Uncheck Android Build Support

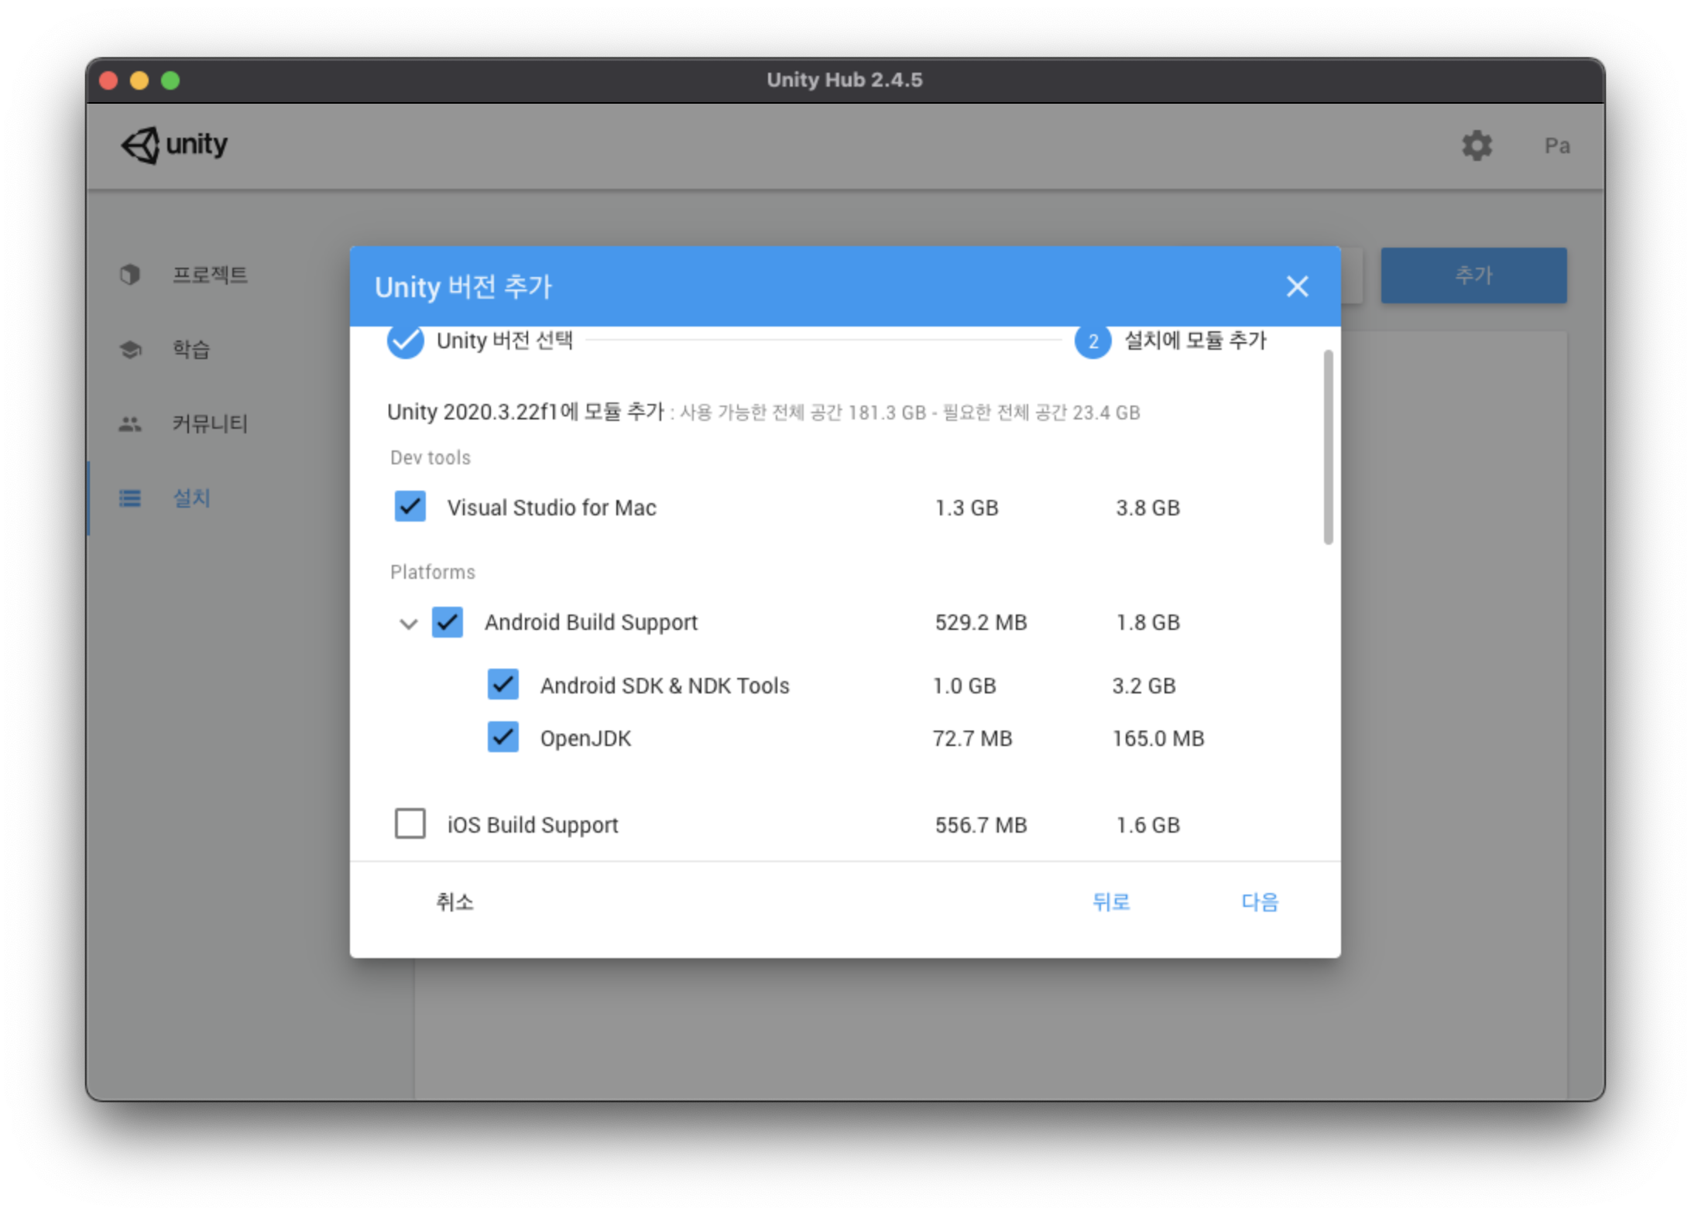point(448,621)
